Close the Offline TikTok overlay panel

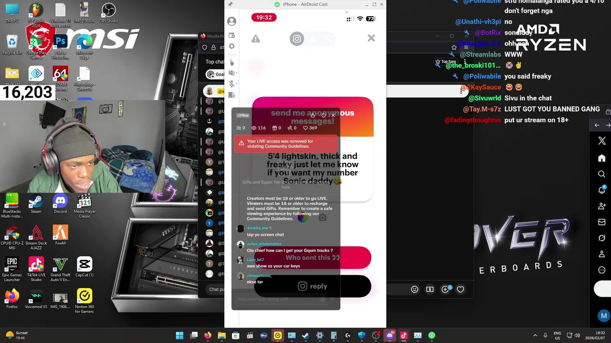point(333,115)
